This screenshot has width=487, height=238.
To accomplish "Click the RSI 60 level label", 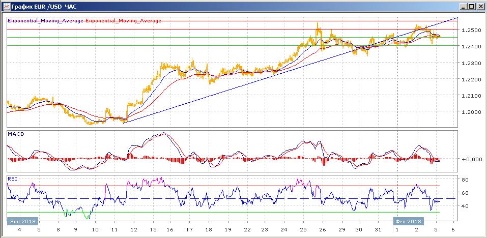I will (x=465, y=193).
